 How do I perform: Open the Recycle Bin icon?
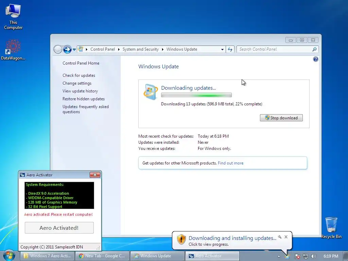tap(331, 228)
